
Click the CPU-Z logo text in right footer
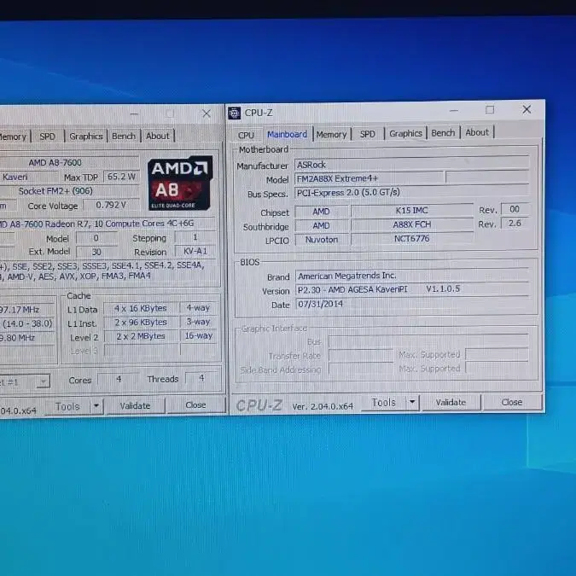pos(259,406)
